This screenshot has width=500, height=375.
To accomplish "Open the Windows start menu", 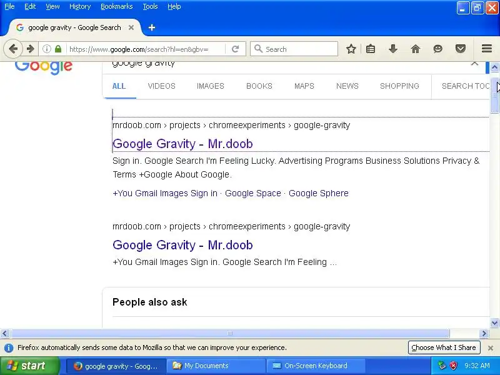I will coord(29,366).
